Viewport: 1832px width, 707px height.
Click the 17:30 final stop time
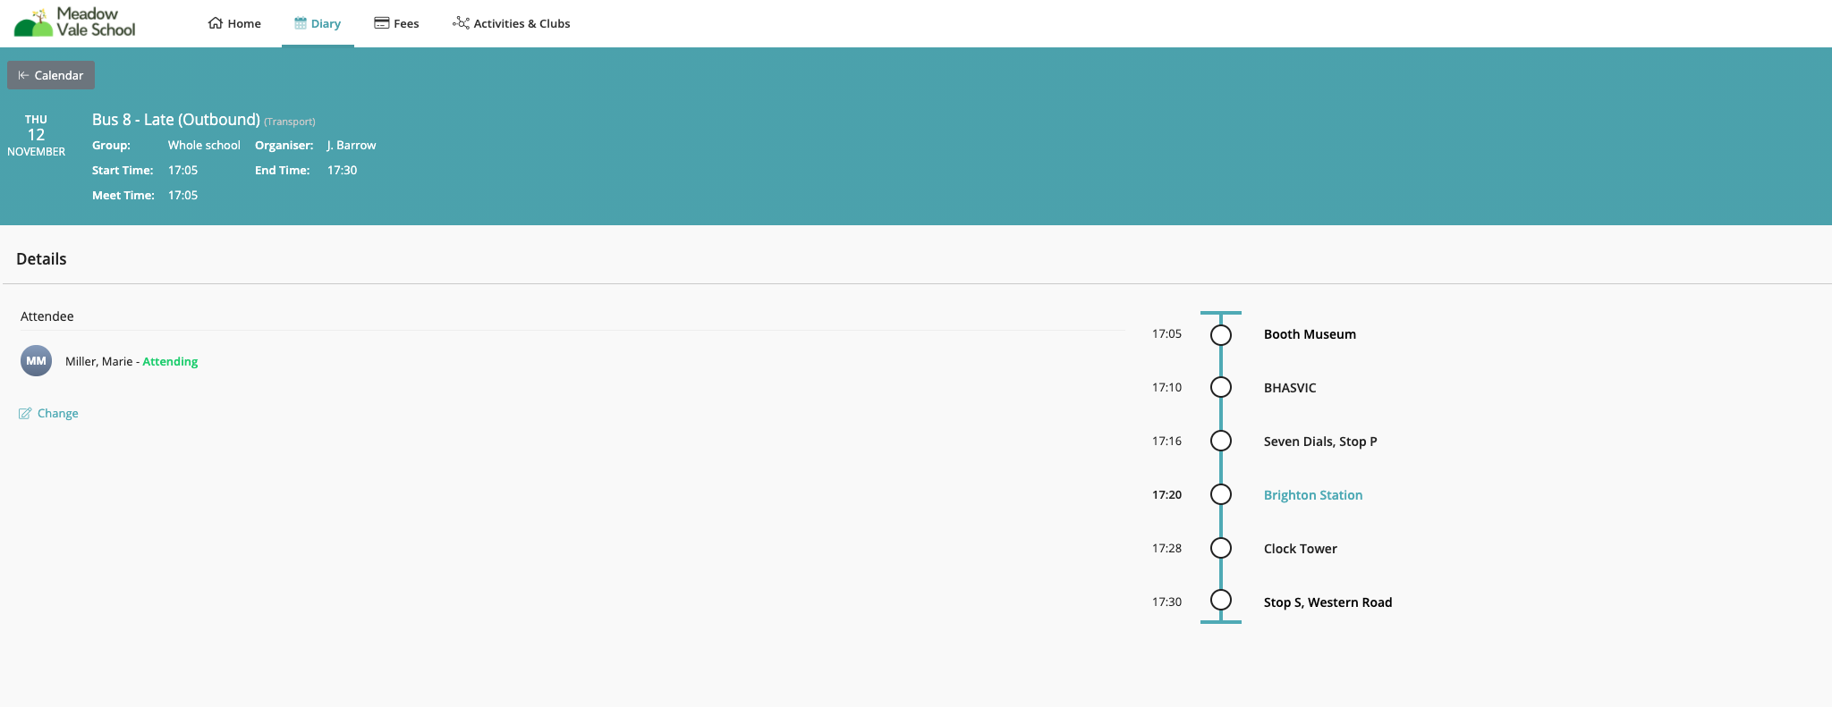[x=1166, y=602]
